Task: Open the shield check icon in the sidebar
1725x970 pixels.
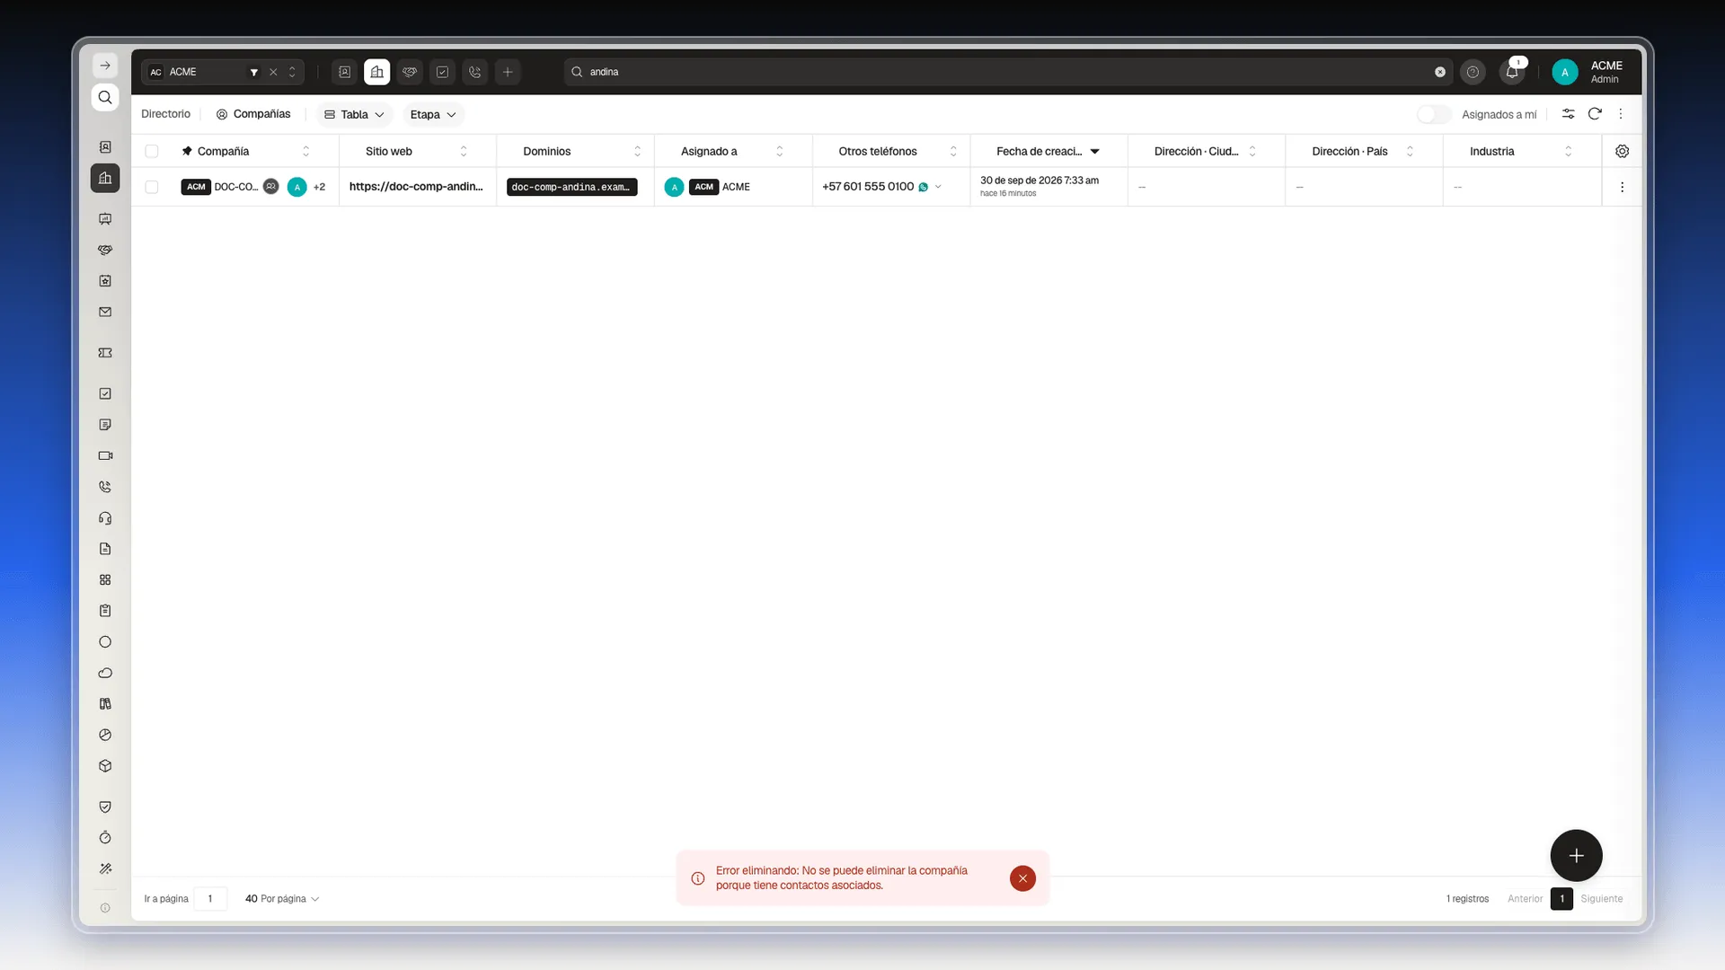Action: click(105, 807)
